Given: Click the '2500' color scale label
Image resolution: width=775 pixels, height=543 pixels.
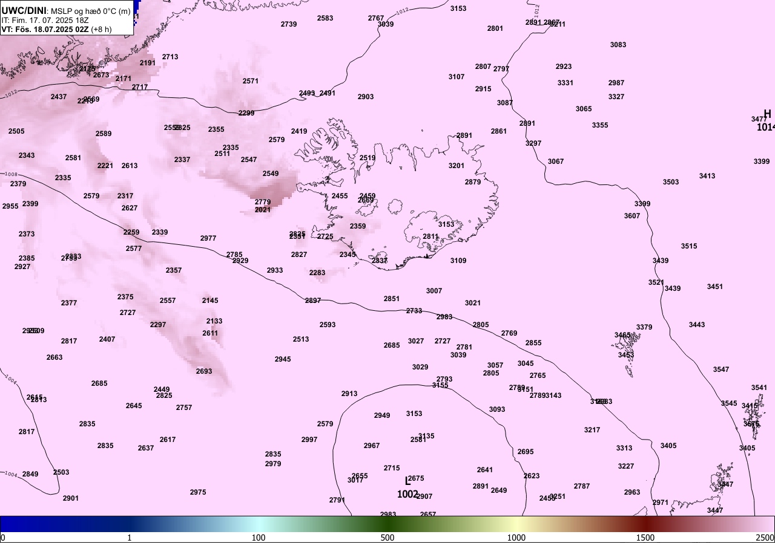Looking at the screenshot, I should coord(766,538).
